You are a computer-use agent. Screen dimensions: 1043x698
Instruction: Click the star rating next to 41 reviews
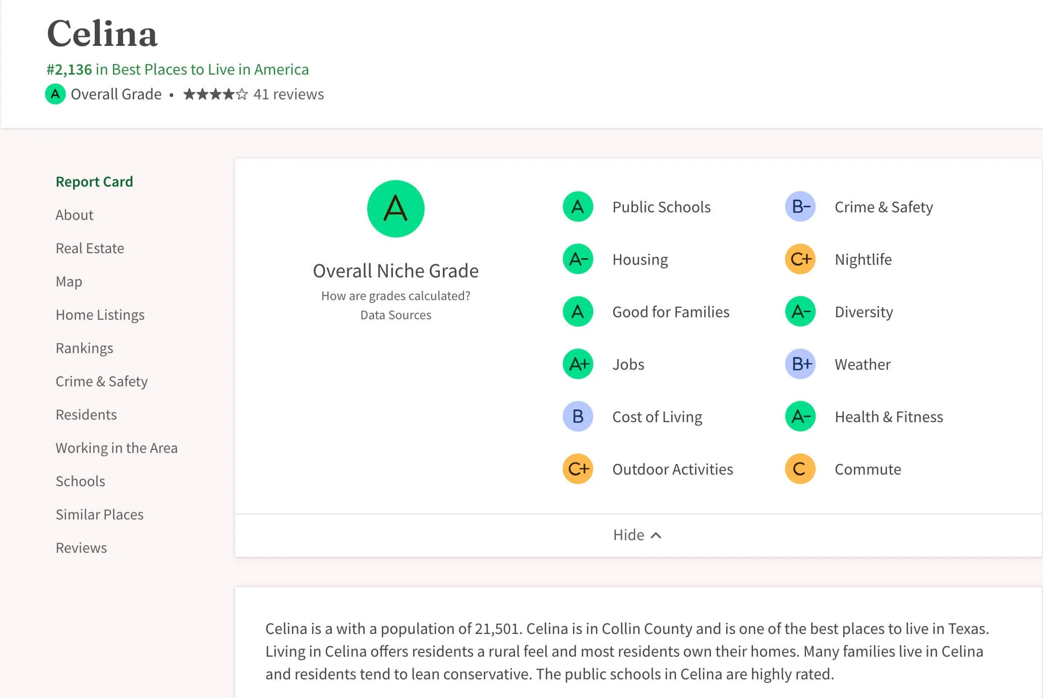point(215,94)
